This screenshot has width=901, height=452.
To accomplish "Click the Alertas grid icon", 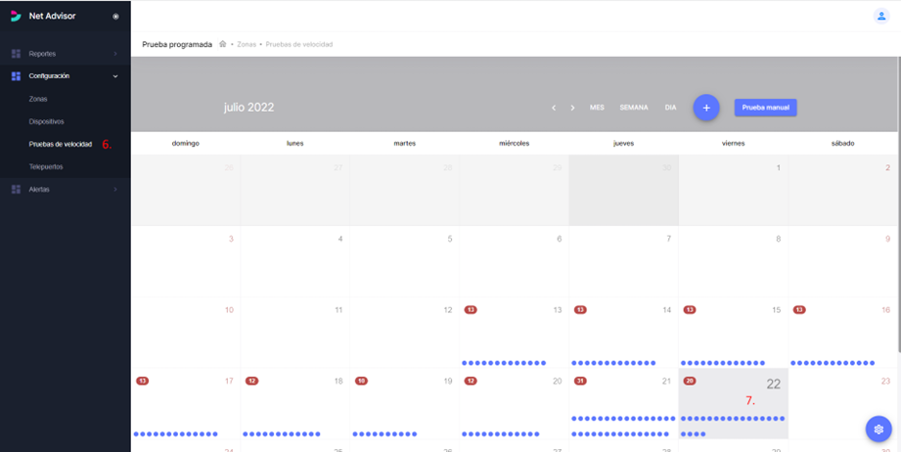I will tap(16, 189).
